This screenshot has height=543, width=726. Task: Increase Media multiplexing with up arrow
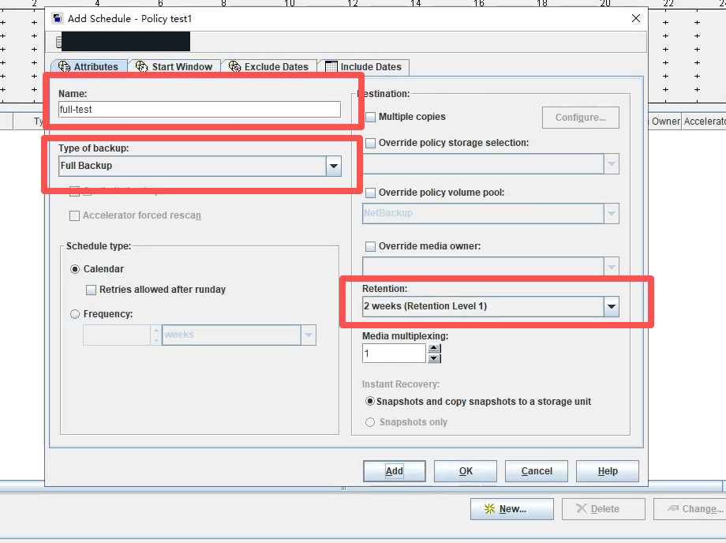click(x=434, y=349)
